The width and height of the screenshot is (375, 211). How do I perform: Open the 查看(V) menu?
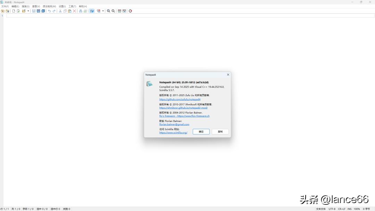[36, 7]
